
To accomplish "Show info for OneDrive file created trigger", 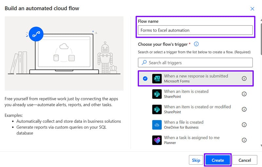I will point(244,125).
